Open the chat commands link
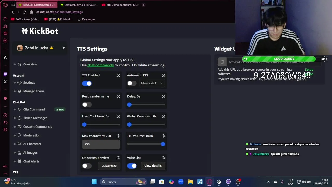Image resolution: width=332 pixels, height=187 pixels. pyautogui.click(x=101, y=65)
